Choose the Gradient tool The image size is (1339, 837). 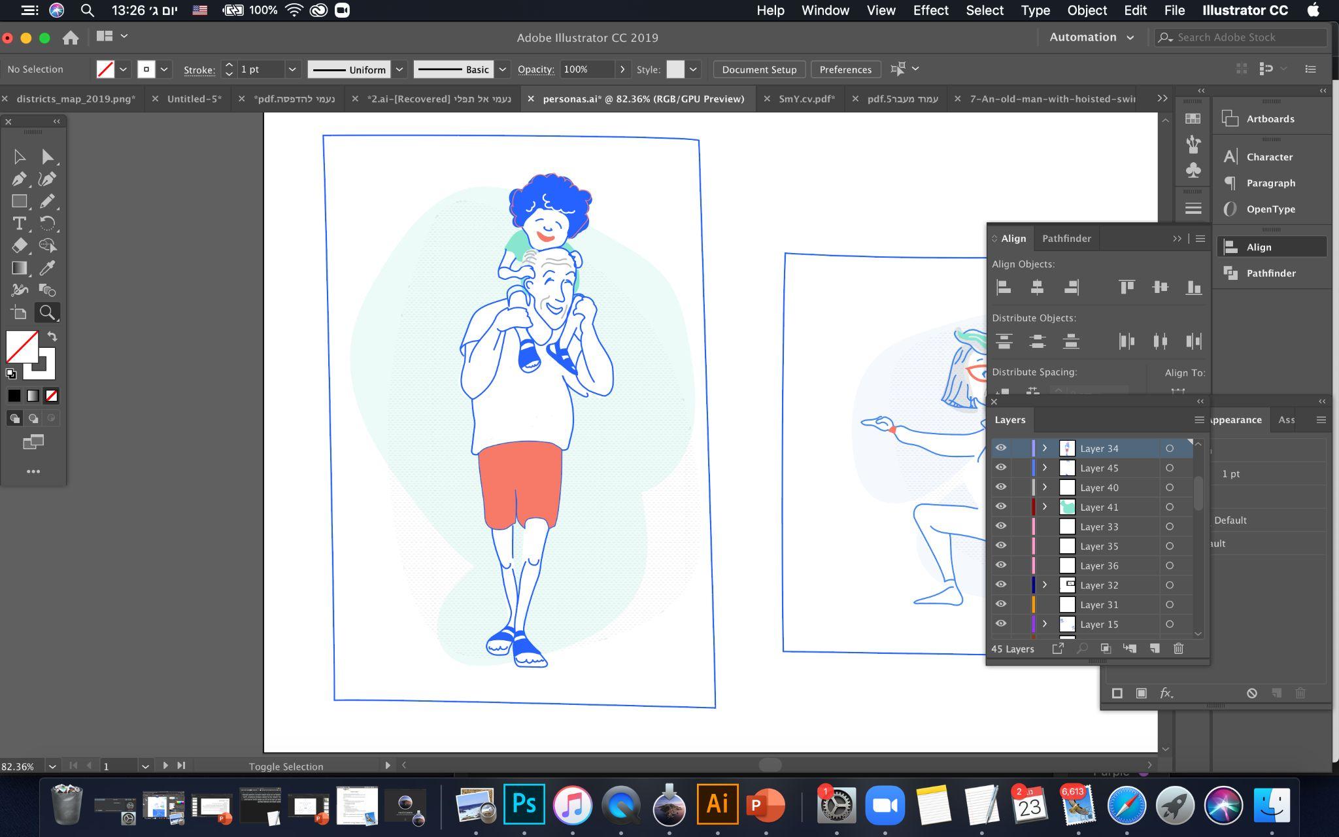click(19, 268)
